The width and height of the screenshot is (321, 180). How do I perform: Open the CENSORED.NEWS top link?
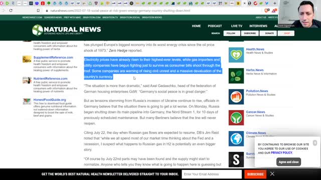coord(53,17)
